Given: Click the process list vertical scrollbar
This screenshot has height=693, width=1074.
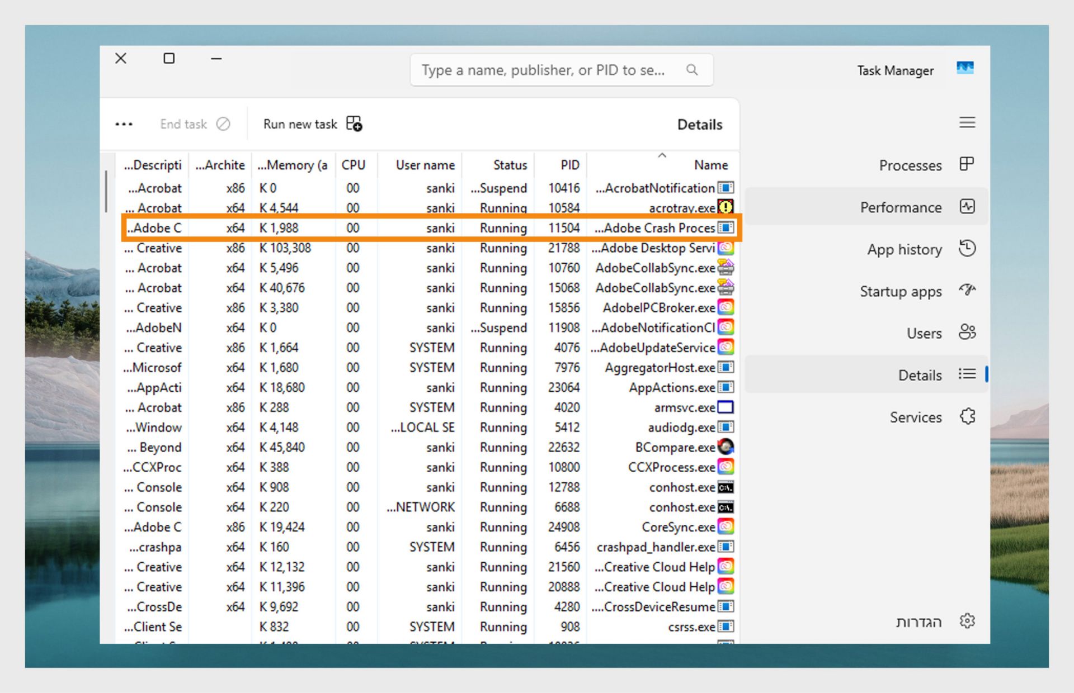Looking at the screenshot, I should [106, 192].
